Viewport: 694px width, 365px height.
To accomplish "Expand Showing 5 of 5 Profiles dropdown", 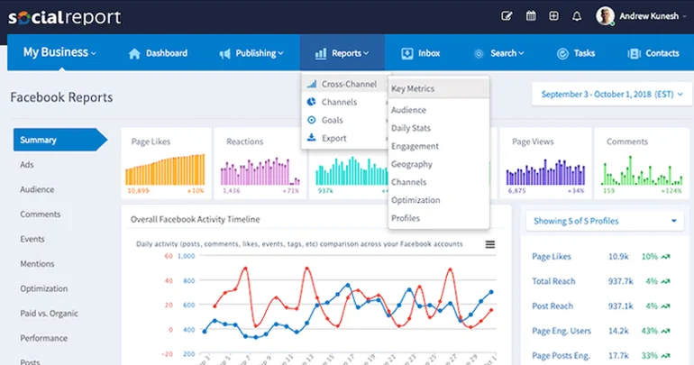I will coord(605,221).
